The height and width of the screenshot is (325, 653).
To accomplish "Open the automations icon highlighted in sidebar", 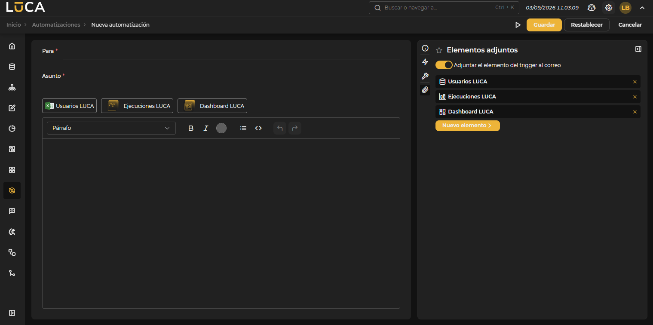I will [12, 190].
